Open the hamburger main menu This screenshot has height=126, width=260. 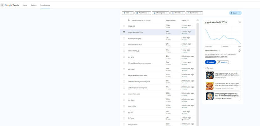[x=2, y=5]
